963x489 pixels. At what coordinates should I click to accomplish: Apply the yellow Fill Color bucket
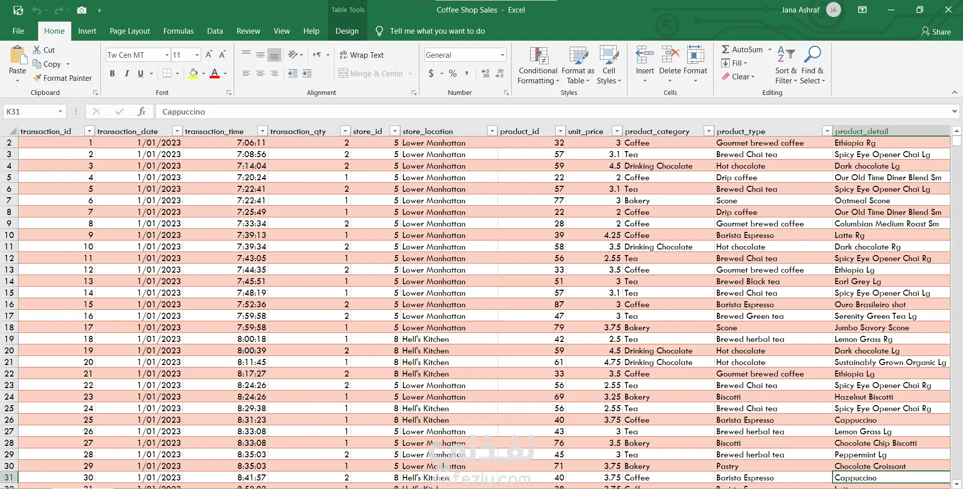pos(193,73)
